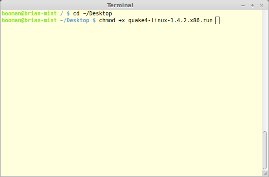This screenshot has width=269, height=177.
Task: Click the resize grip in window corner
Action: [x=265, y=173]
